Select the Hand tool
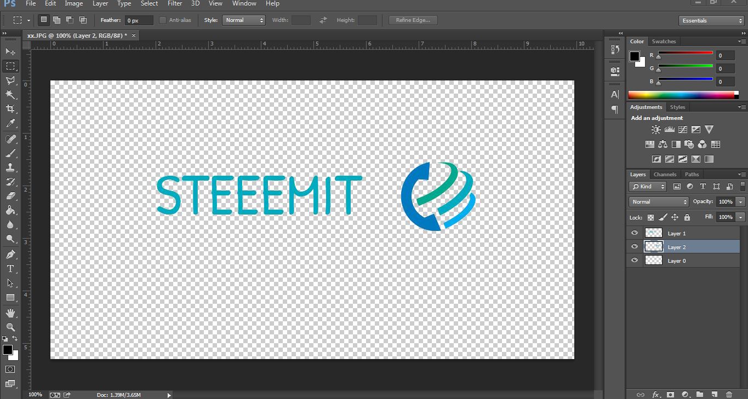The image size is (748, 399). pyautogui.click(x=10, y=313)
